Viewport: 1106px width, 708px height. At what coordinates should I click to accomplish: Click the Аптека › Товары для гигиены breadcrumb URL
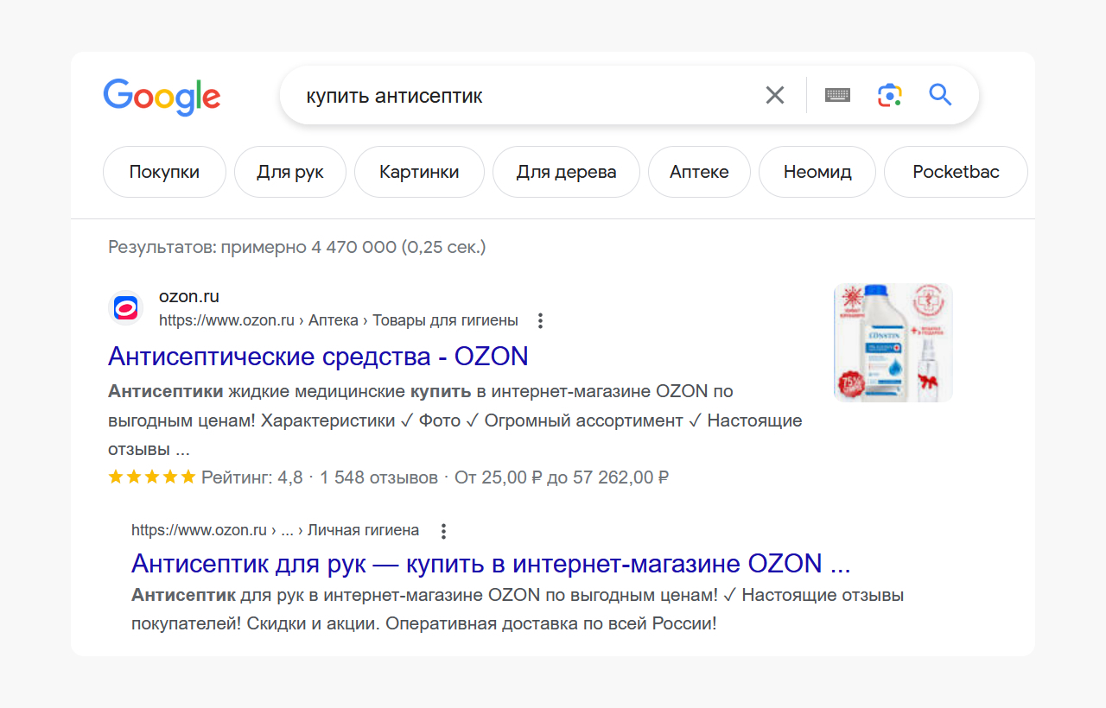(x=339, y=320)
